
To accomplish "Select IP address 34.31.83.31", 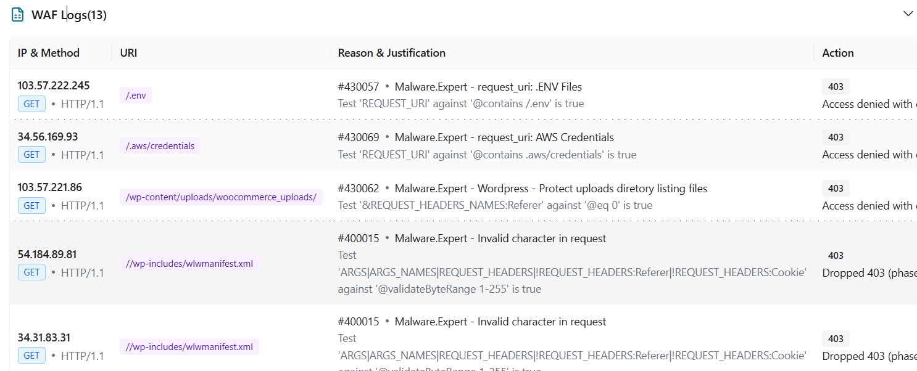I will coord(44,338).
